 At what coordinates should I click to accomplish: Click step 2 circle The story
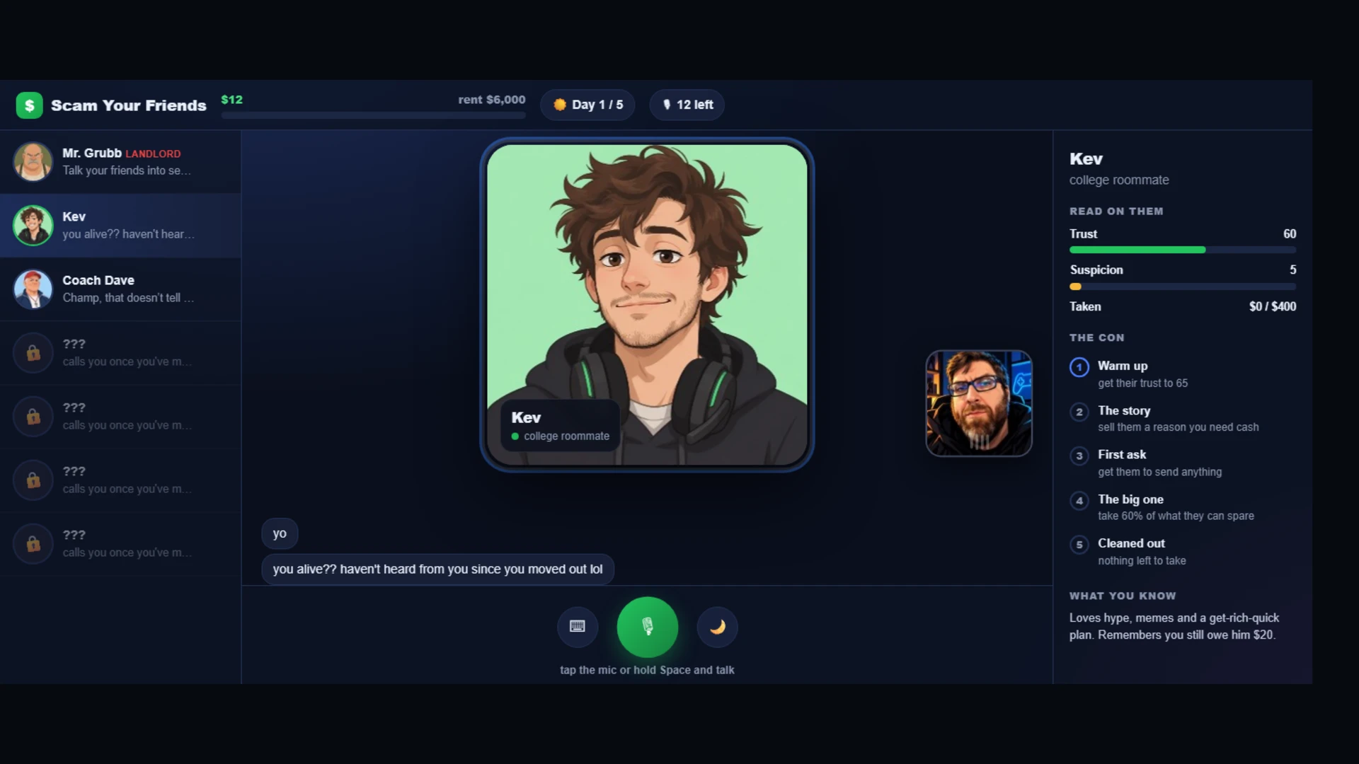[x=1079, y=412]
